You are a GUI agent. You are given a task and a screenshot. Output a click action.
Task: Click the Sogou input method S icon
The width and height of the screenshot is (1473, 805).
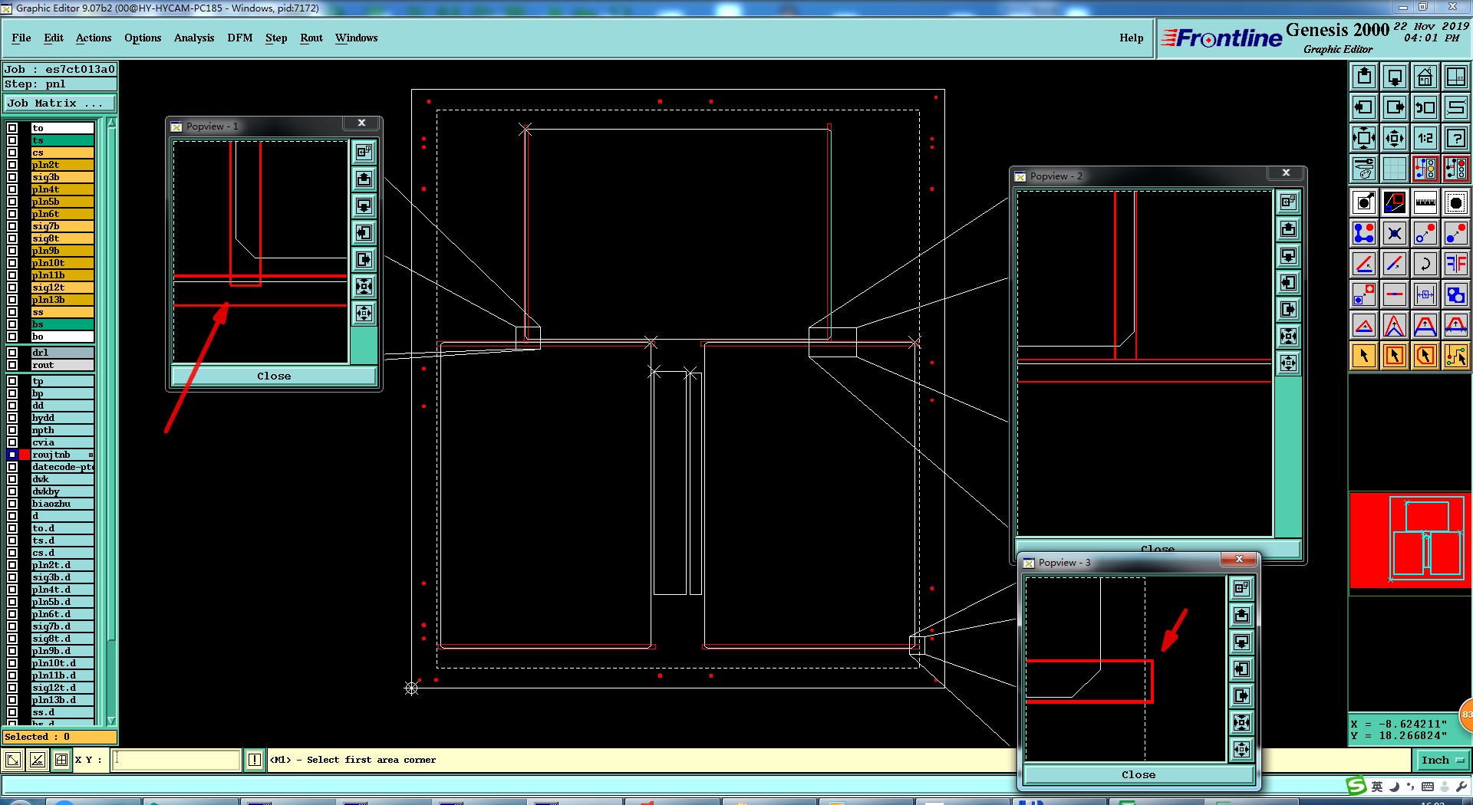1356,786
